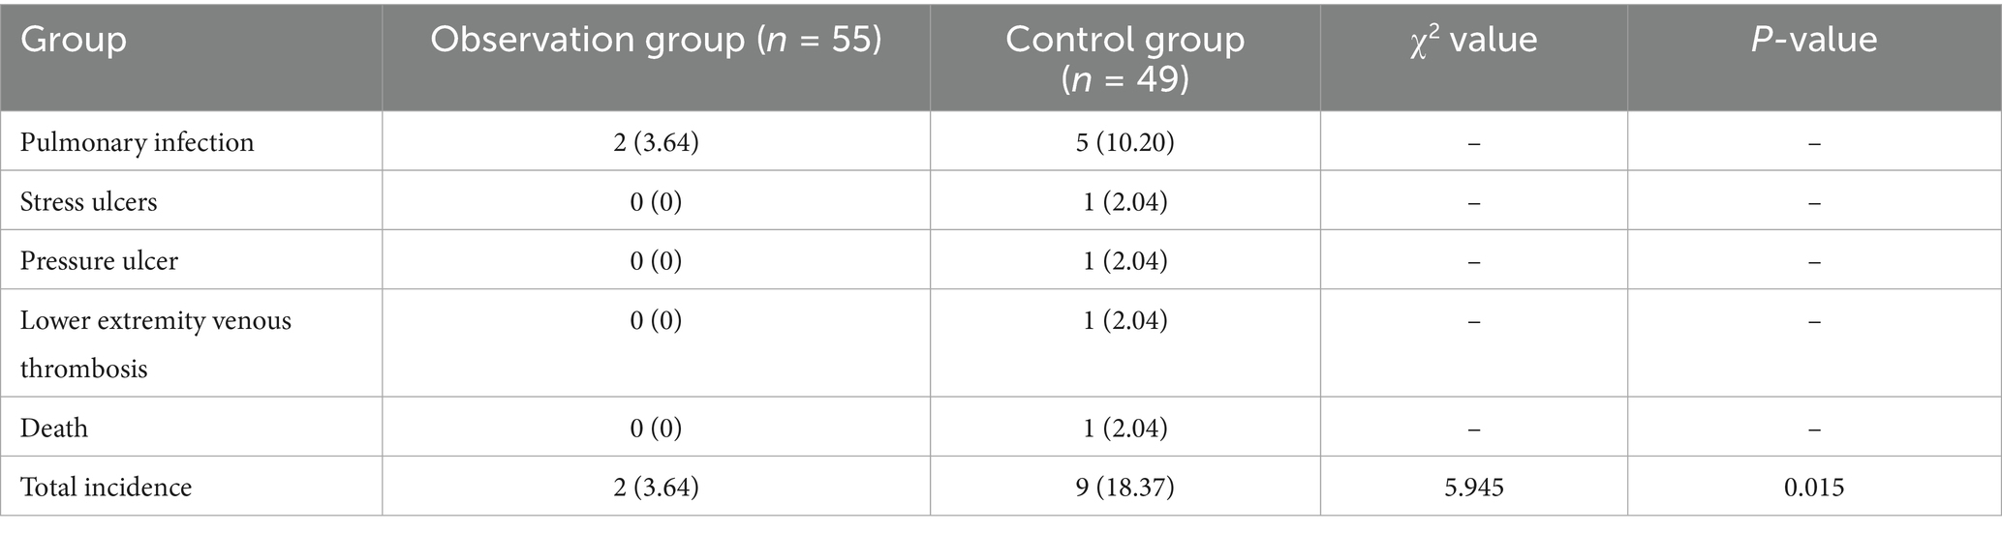Select the χ² value column header
Screen dimensions: 2002x533
coord(1473,40)
